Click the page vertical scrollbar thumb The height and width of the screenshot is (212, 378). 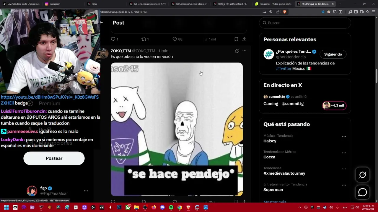[376, 76]
